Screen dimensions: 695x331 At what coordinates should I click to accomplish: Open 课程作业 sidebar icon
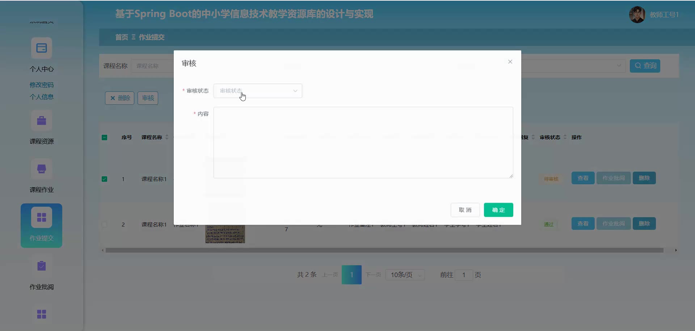(x=42, y=169)
